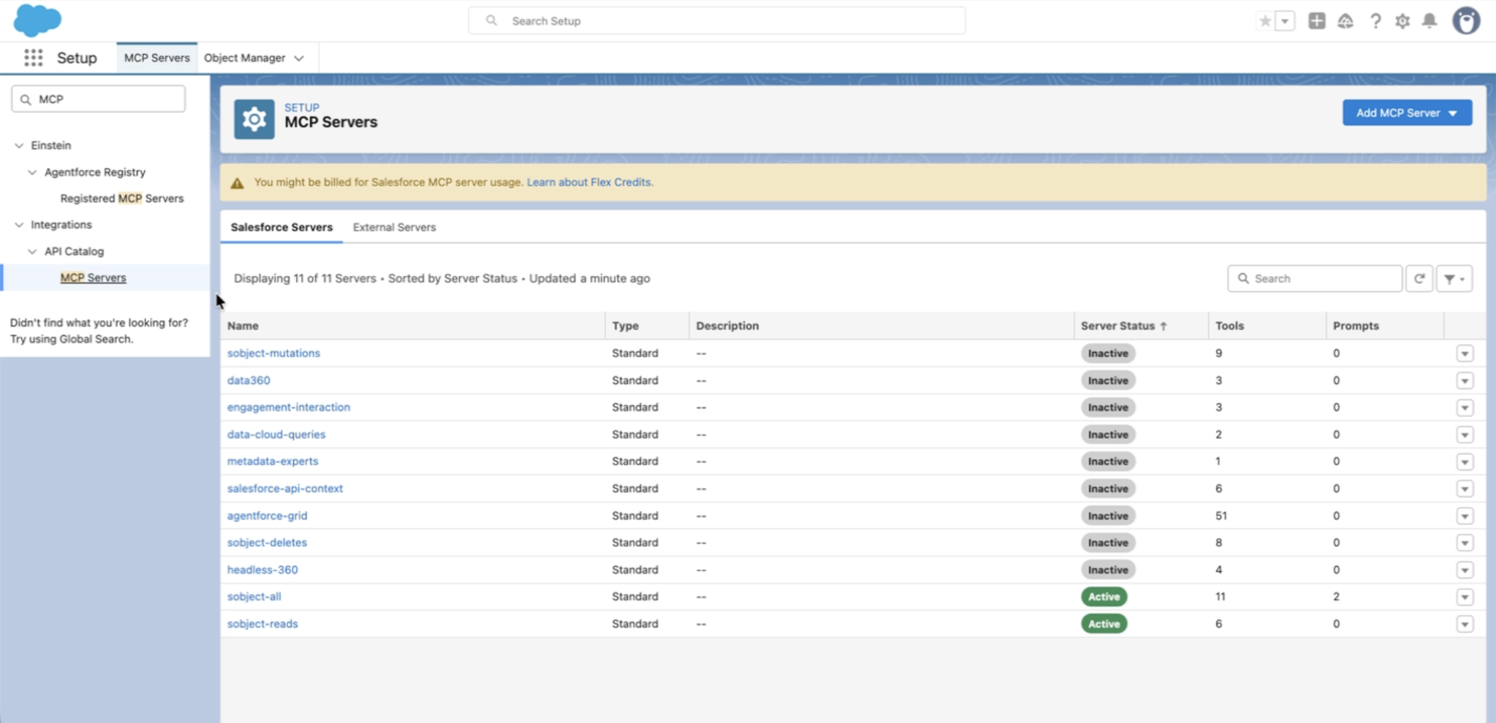The image size is (1496, 723).
Task: Sort by the Type column header
Action: pos(625,326)
